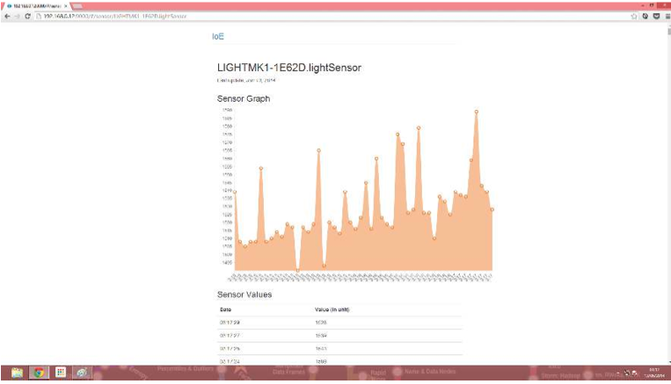Reload the page with refresh icon
The height and width of the screenshot is (384, 671).
[27, 16]
